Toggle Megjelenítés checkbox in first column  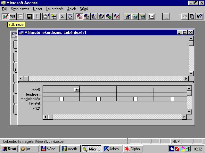click(x=61, y=99)
